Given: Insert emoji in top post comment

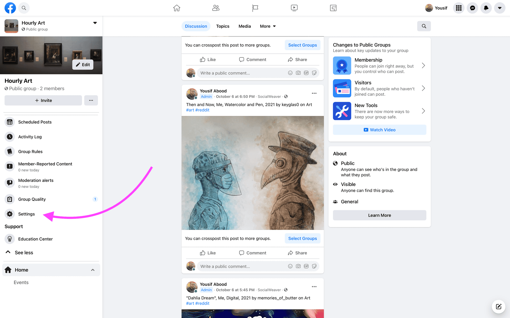Looking at the screenshot, I should 290,73.
